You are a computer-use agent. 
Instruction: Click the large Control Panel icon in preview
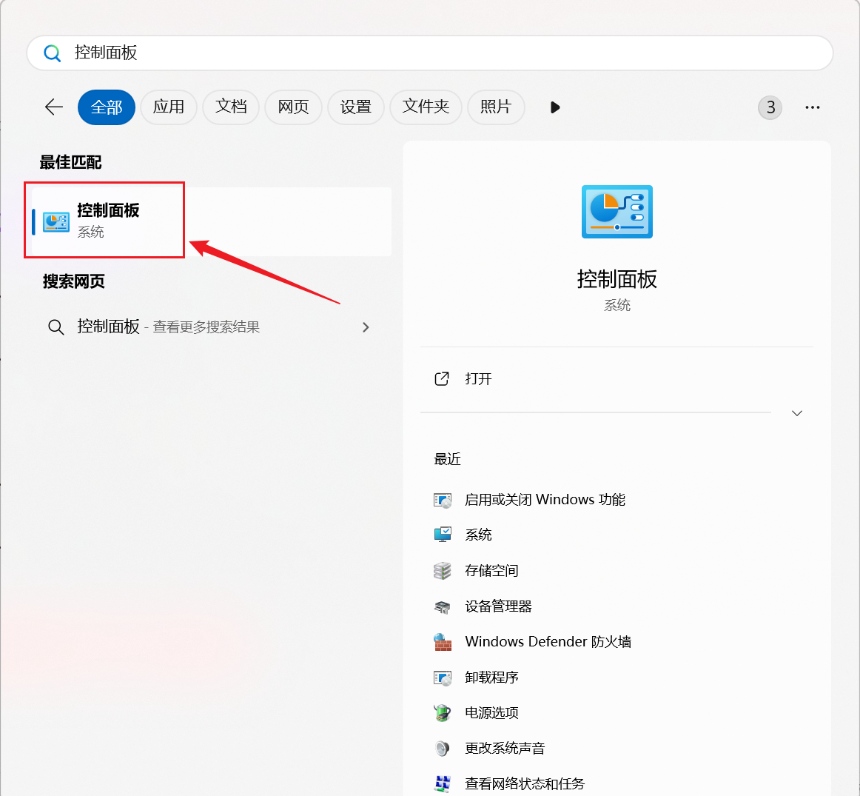click(x=617, y=212)
